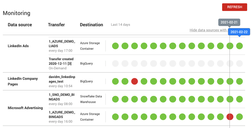Select last green dot in 1_SNO_DEMO_BINGADS row
Viewport: 252px width, 128px height.
[239, 99]
